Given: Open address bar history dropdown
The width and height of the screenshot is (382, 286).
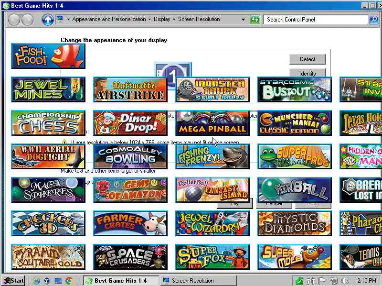Looking at the screenshot, I should (x=243, y=20).
